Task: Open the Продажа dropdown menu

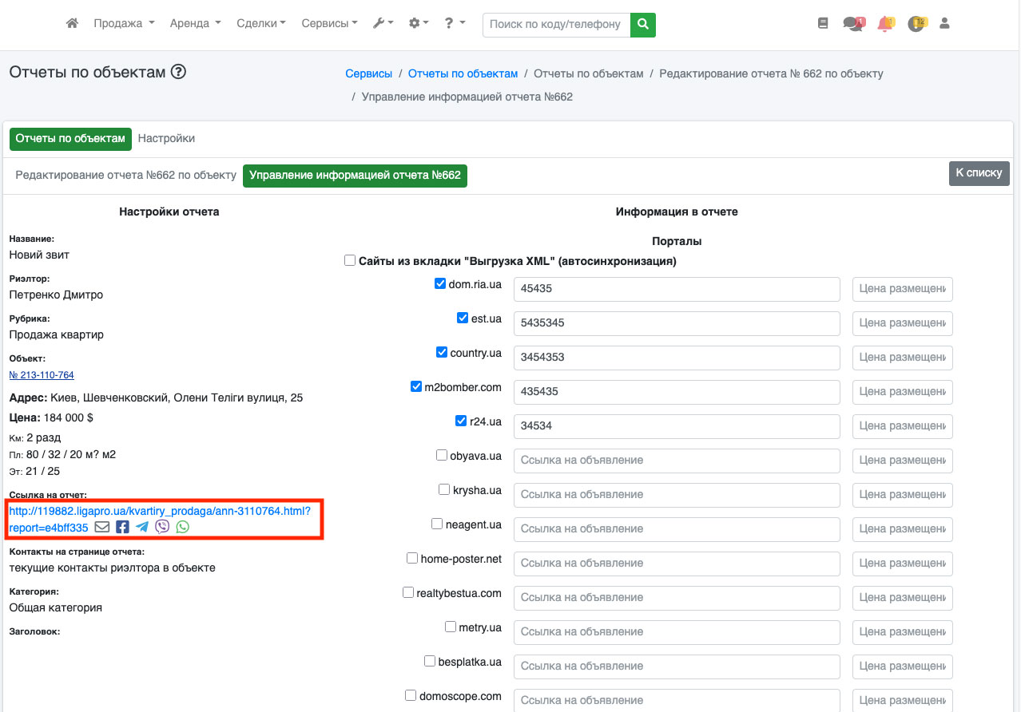Action: tap(124, 24)
